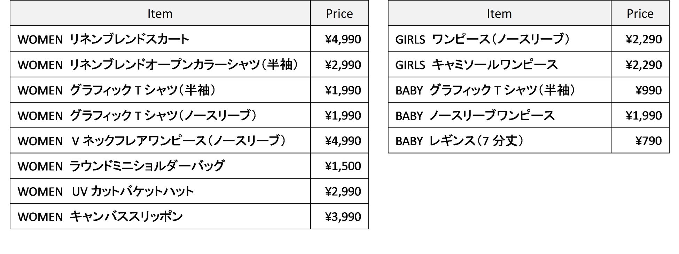Click the left table's Price header

pos(339,14)
